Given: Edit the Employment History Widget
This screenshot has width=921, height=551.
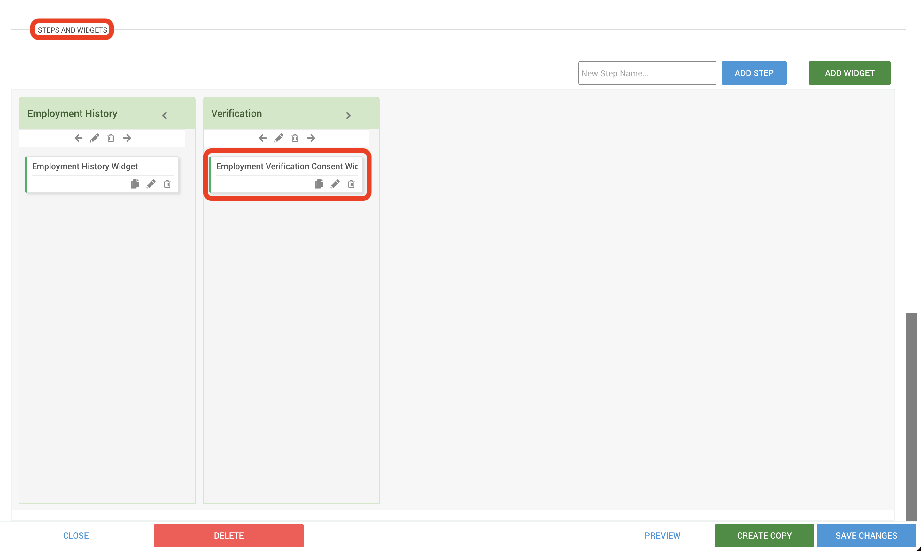Looking at the screenshot, I should tap(151, 184).
